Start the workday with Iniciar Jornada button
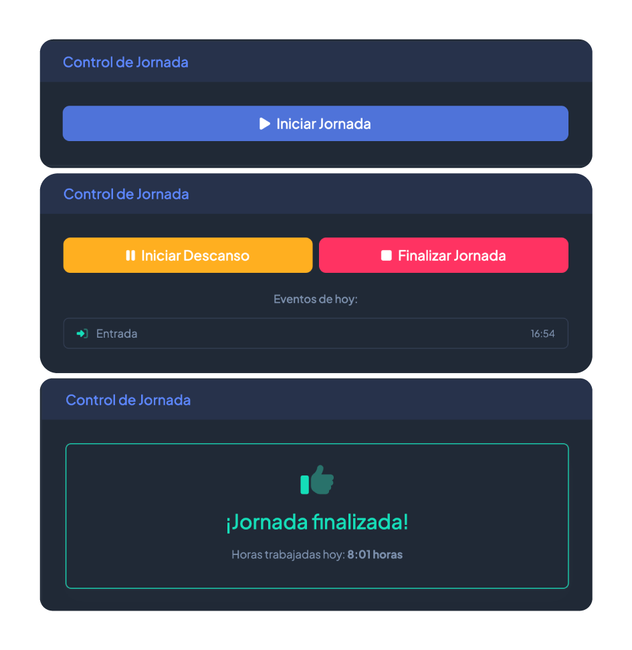Image resolution: width=632 pixels, height=650 pixels. 315,124
